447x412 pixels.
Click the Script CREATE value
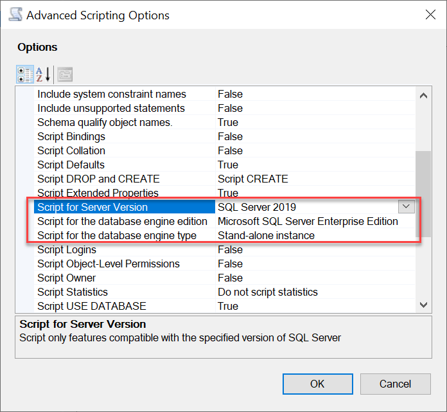[253, 179]
